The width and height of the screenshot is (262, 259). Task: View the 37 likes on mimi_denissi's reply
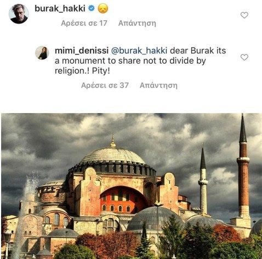pos(105,86)
